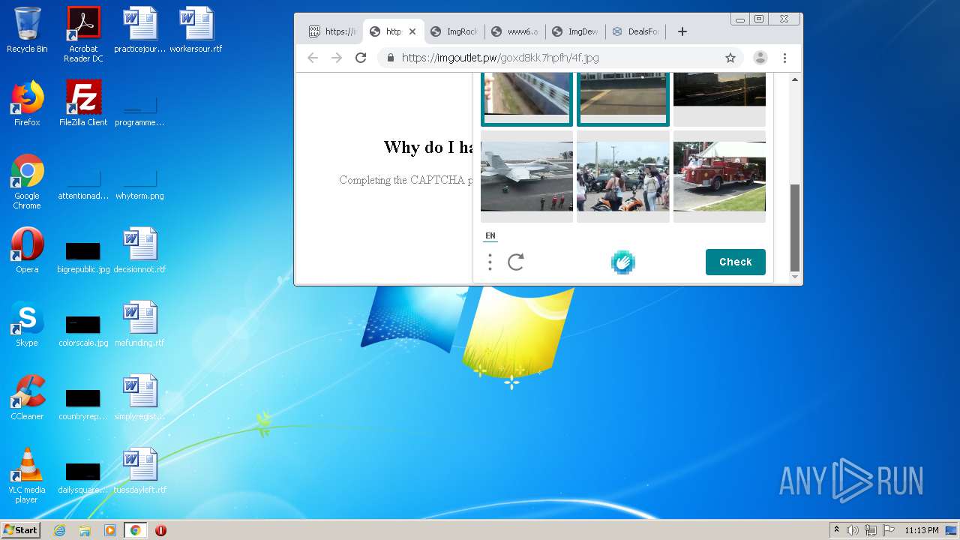
Task: Click Chrome taskbar button
Action: pyautogui.click(x=135, y=530)
